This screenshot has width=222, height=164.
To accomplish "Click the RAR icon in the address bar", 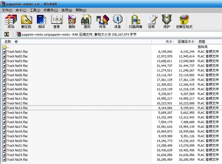I will click(x=19, y=34).
